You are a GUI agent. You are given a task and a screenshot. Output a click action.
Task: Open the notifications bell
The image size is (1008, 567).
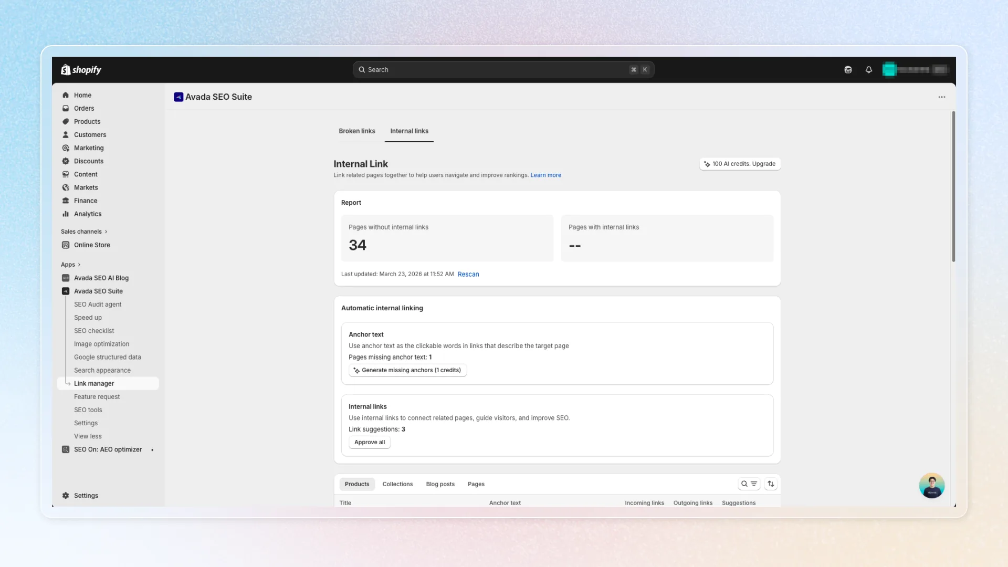[869, 70]
